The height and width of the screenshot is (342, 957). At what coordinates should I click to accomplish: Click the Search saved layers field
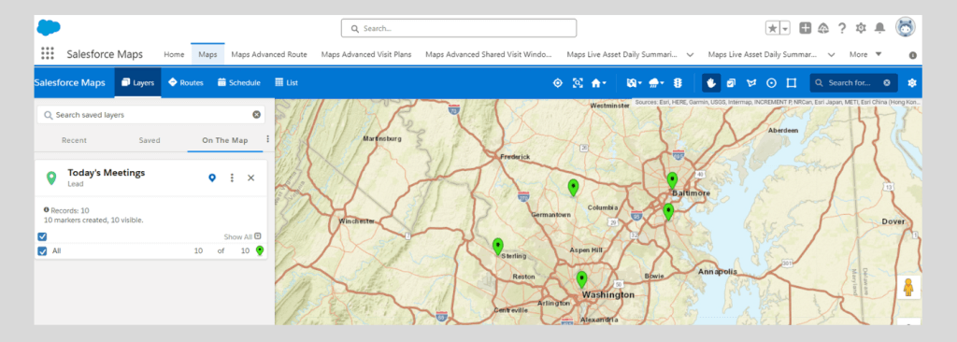[x=150, y=115]
